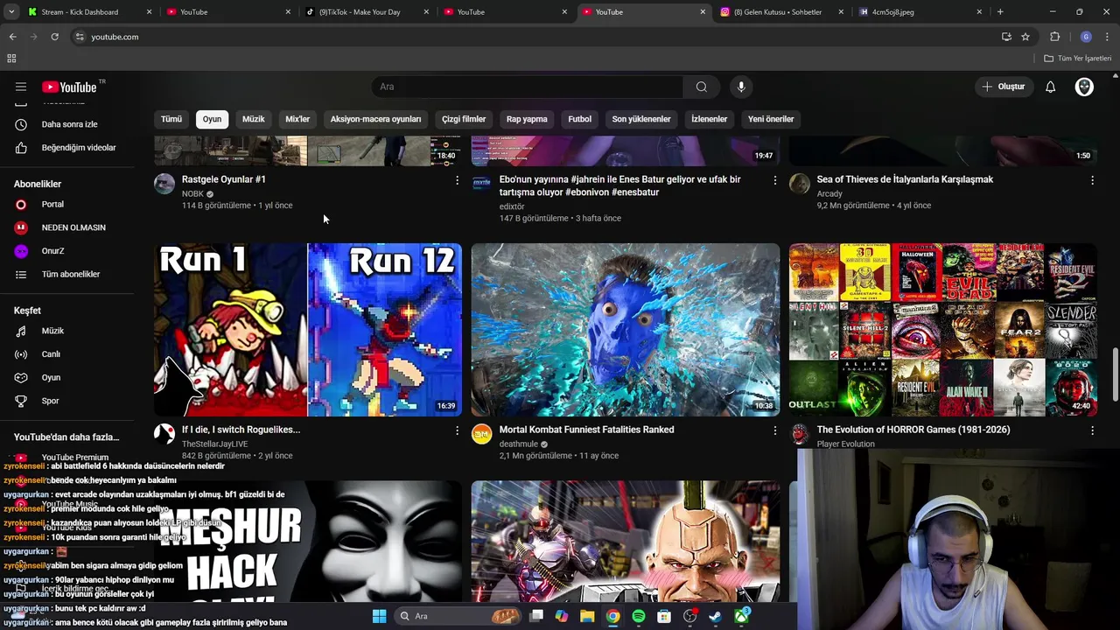This screenshot has width=1120, height=630.
Task: Select the Rap yapma chip
Action: pyautogui.click(x=527, y=119)
